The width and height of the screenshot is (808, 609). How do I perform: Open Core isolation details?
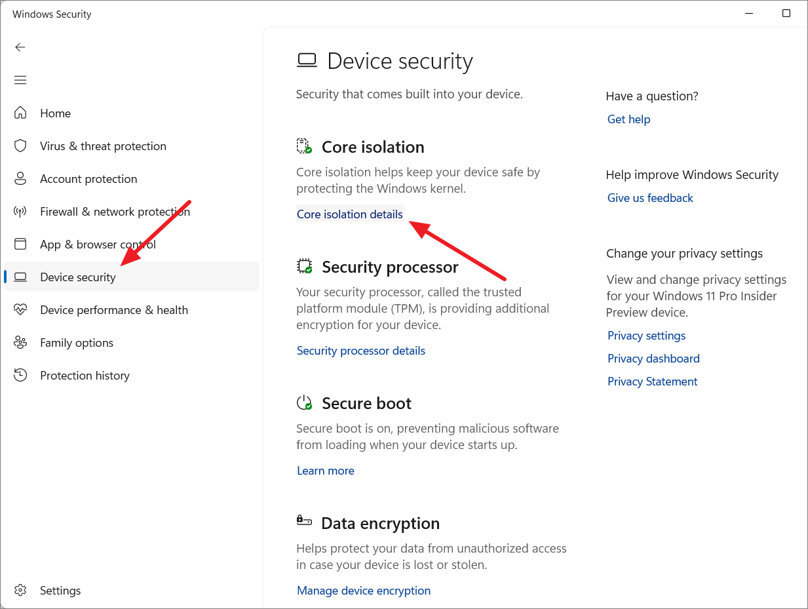click(349, 214)
